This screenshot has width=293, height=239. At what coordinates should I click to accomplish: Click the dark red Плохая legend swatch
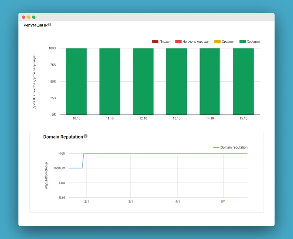coord(155,42)
